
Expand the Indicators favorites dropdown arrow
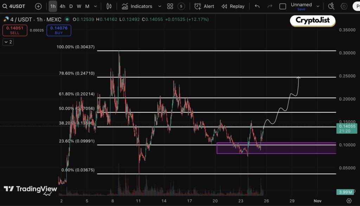(x=160, y=6)
